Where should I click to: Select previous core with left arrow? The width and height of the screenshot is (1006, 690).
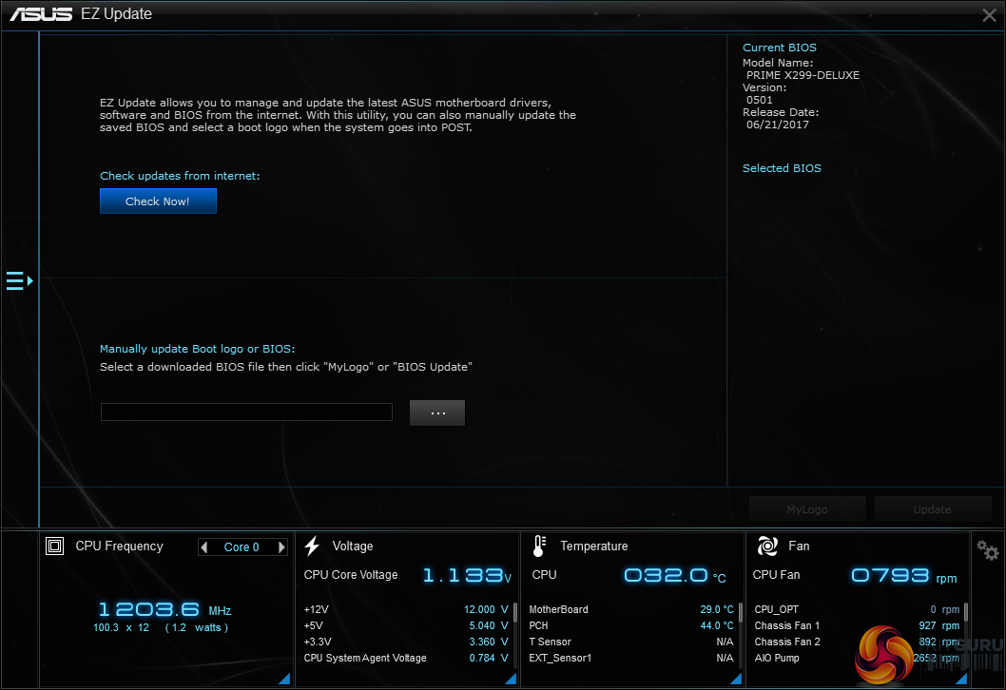click(x=204, y=547)
